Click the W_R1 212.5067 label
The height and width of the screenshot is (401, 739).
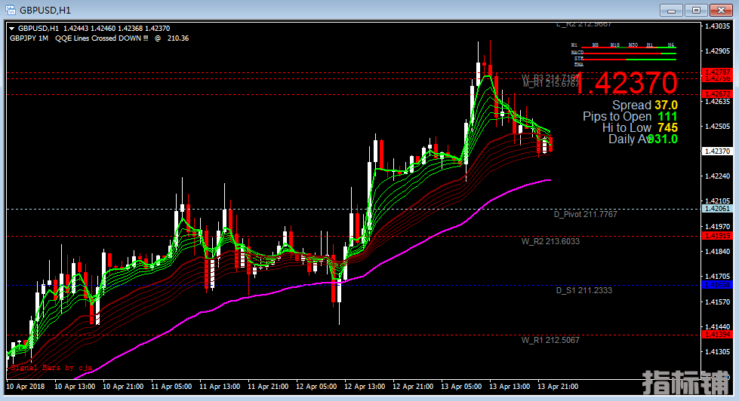(550, 340)
